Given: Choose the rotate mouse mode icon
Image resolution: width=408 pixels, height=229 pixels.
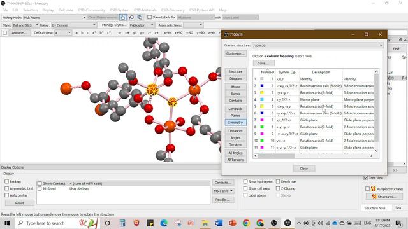Looking at the screenshot, I should (x=140, y=17).
